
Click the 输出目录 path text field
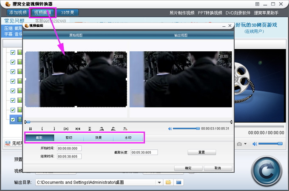tap(96, 183)
